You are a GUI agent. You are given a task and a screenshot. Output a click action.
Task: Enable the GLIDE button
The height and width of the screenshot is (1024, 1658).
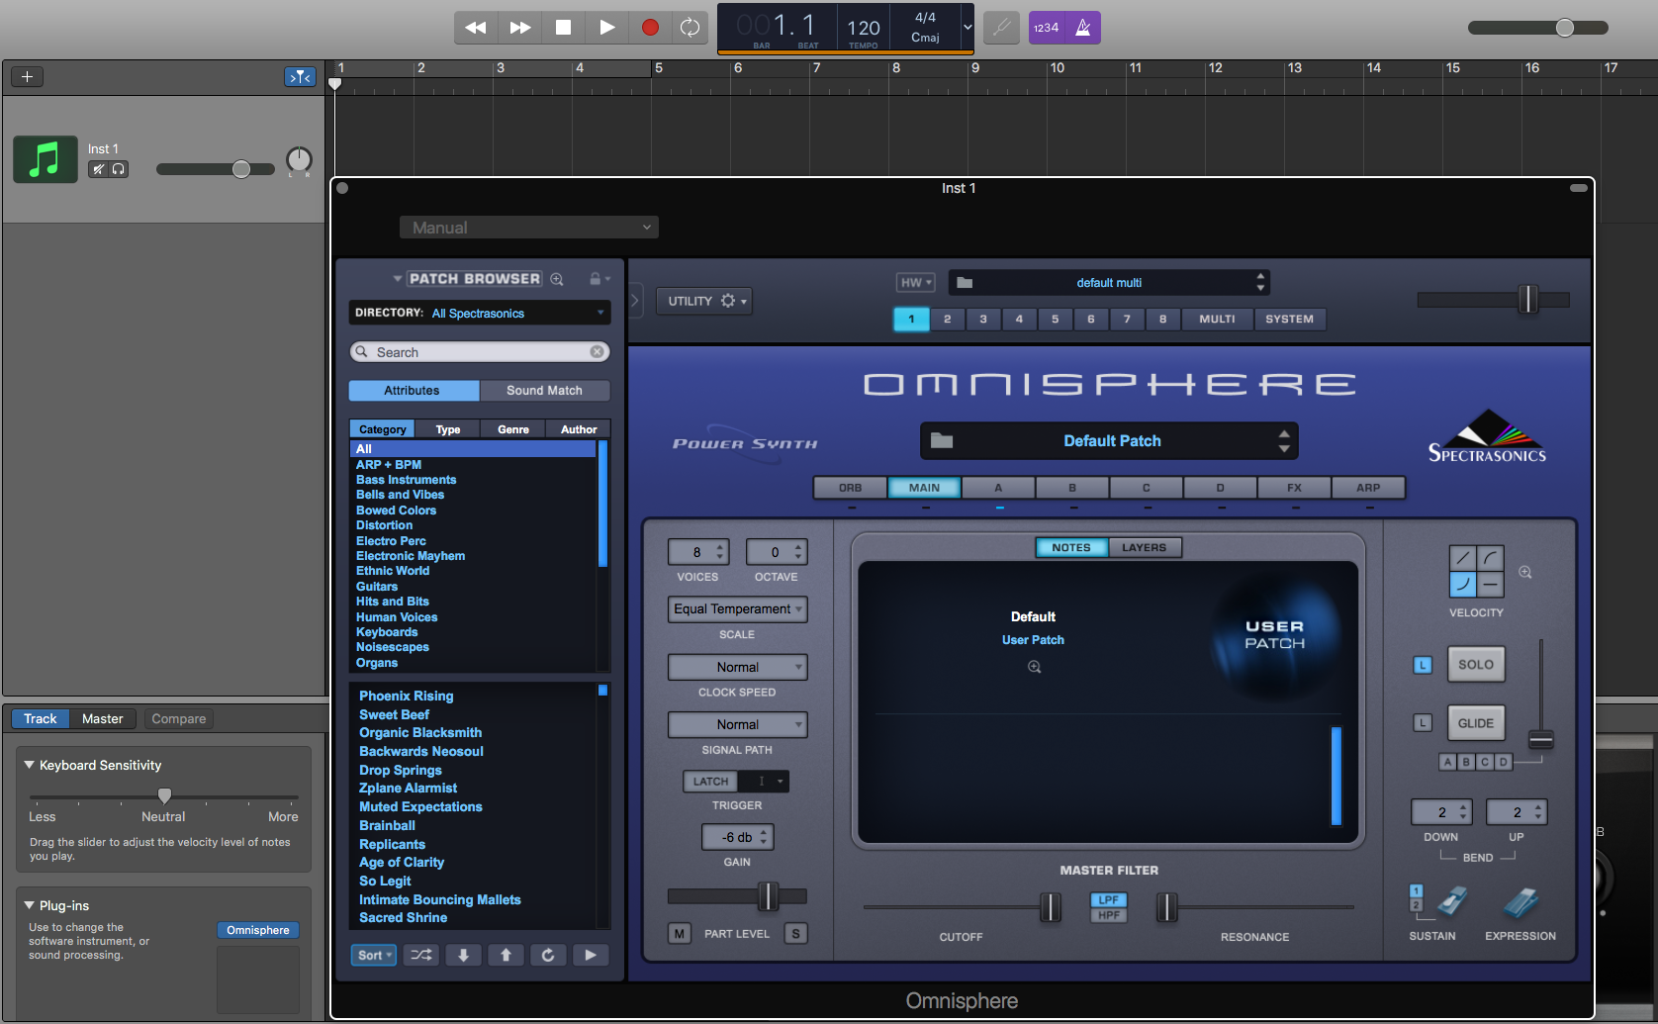point(1475,723)
